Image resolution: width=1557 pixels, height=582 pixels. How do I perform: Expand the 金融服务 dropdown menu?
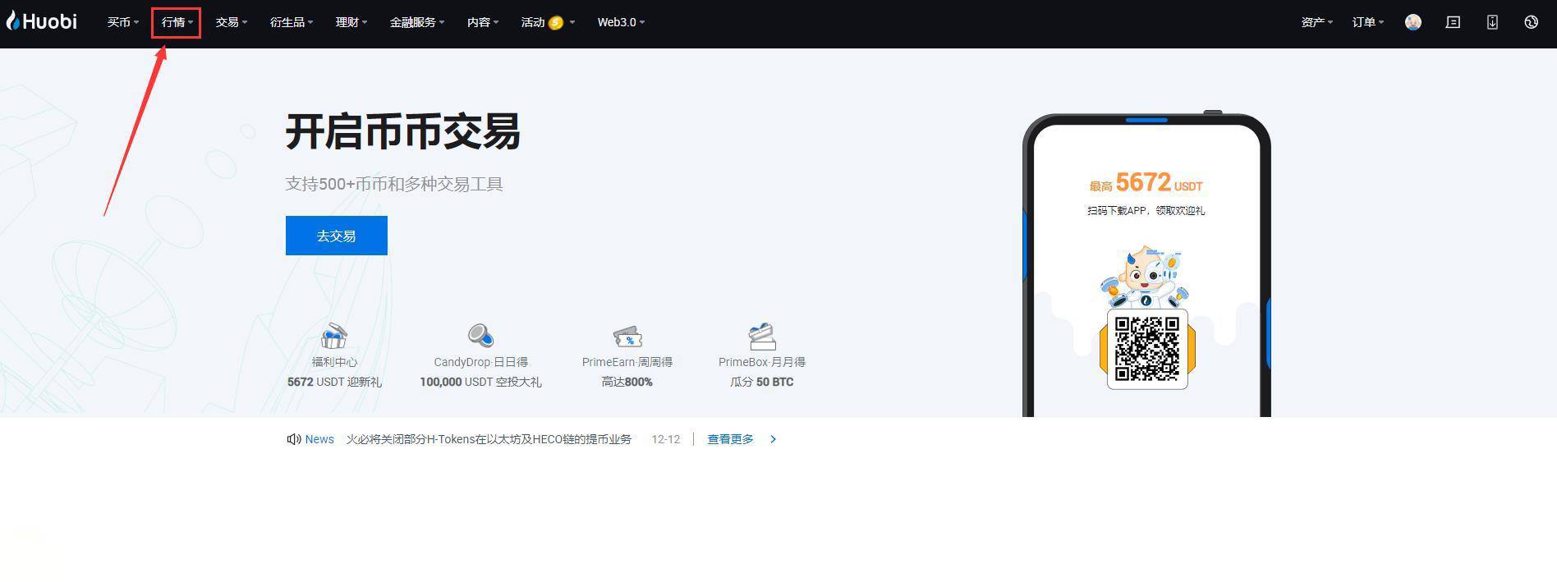(x=417, y=22)
